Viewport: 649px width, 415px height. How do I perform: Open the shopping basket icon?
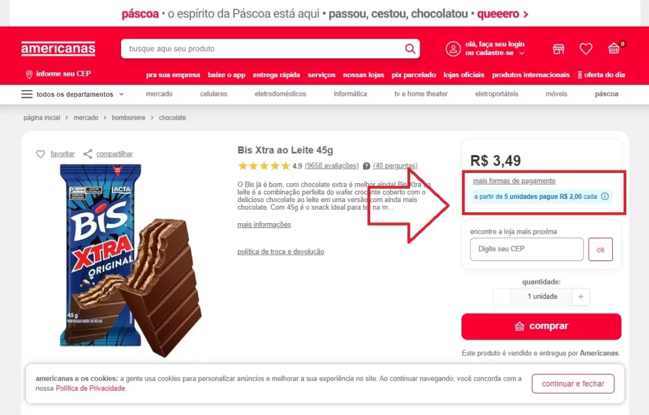pyautogui.click(x=614, y=49)
